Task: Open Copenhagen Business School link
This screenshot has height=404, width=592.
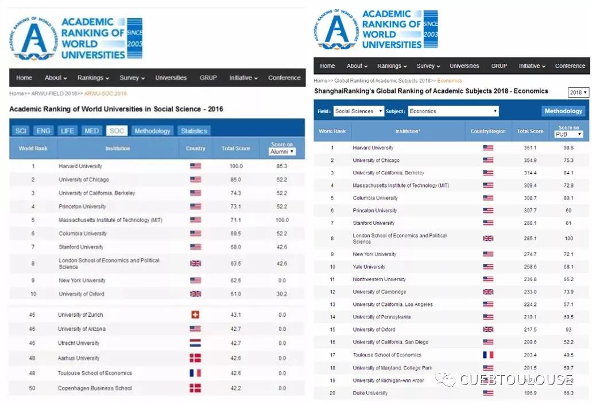Action: [95, 388]
